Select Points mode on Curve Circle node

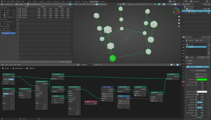(x=6, y=79)
